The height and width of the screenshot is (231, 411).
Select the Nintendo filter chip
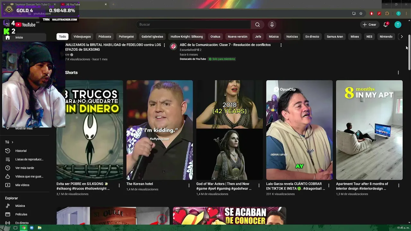coord(386,37)
